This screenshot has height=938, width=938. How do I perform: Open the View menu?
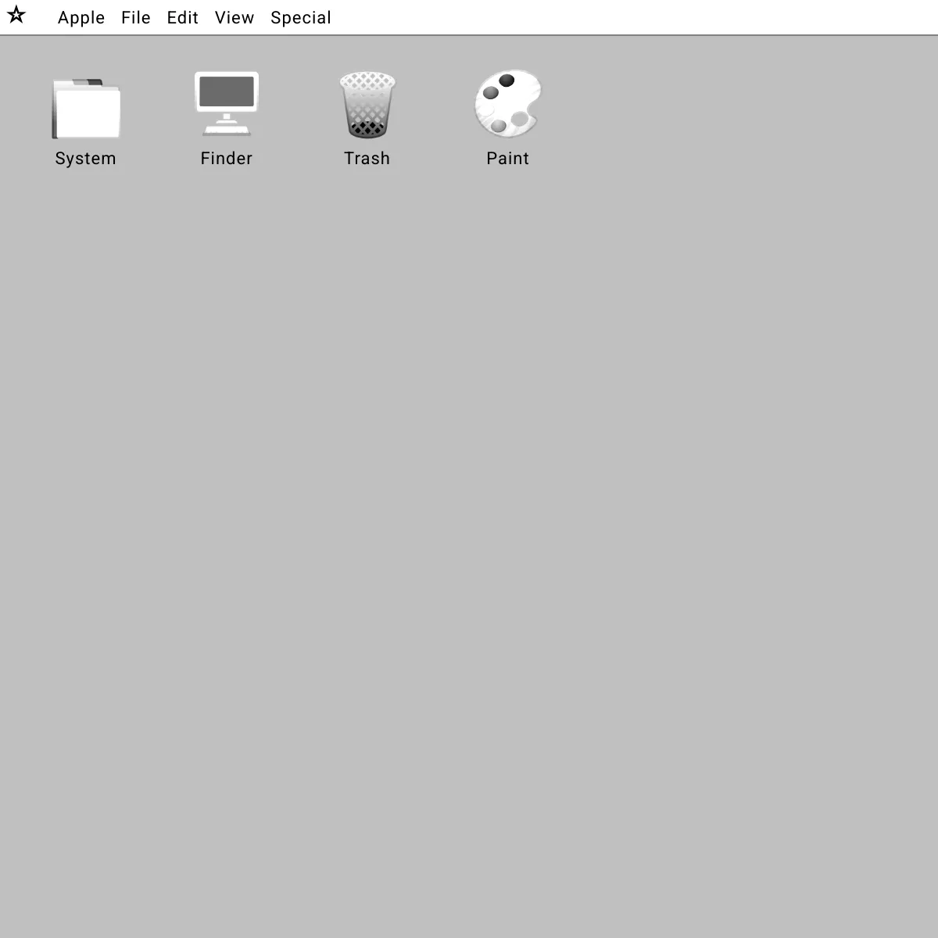234,17
